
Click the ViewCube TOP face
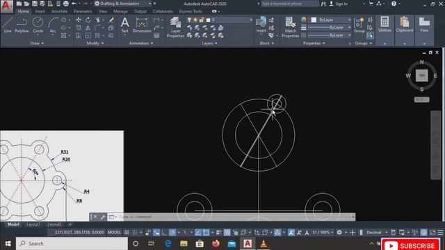(x=422, y=76)
